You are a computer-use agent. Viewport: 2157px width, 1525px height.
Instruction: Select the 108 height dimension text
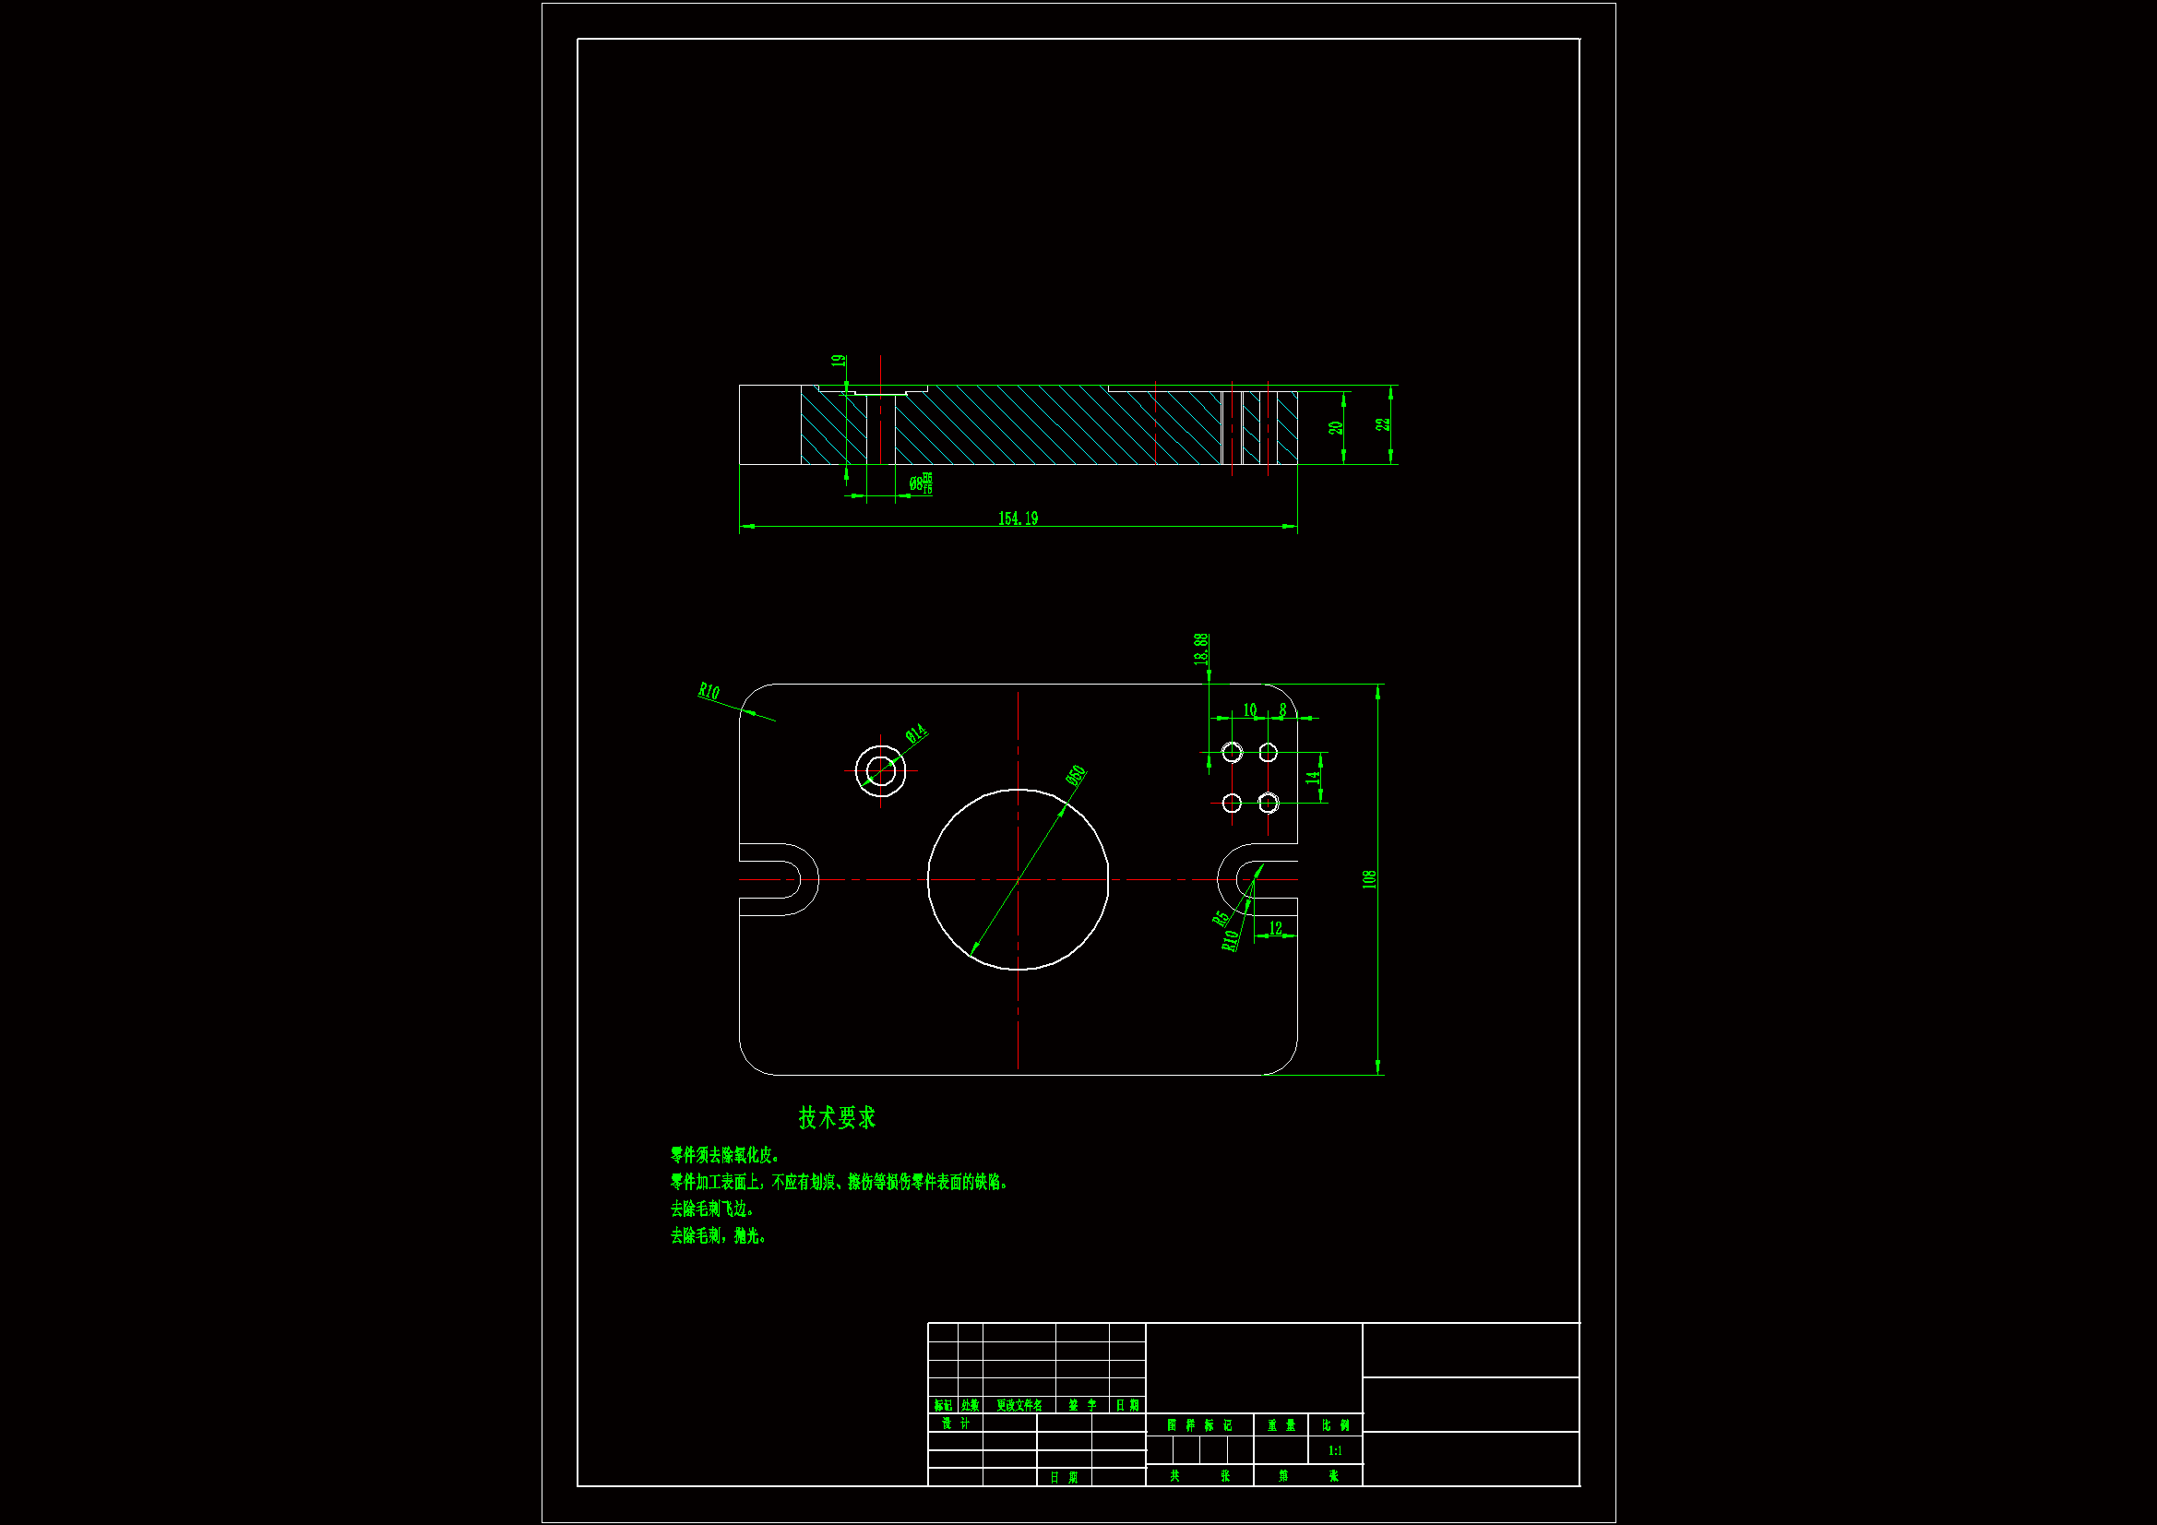[x=1369, y=878]
